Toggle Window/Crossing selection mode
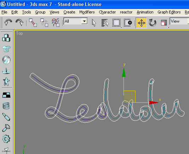The width and height of the screenshot is (189, 154). pos(128,23)
